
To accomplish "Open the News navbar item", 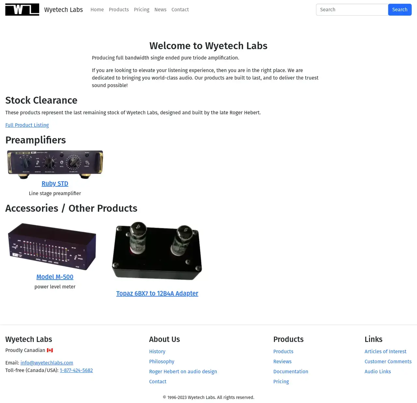I will 160,10.
